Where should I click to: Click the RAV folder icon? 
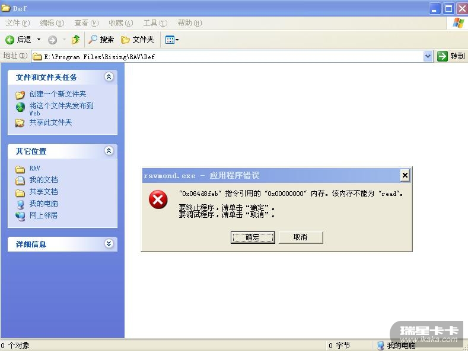20,169
